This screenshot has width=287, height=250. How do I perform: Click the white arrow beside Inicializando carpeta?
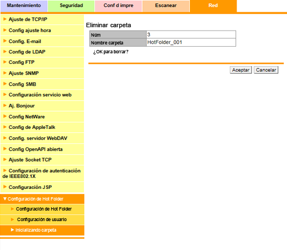click(12, 230)
